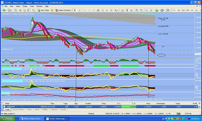Sort the table by Profit column header
202x121 pixels.
[x=189, y=104]
